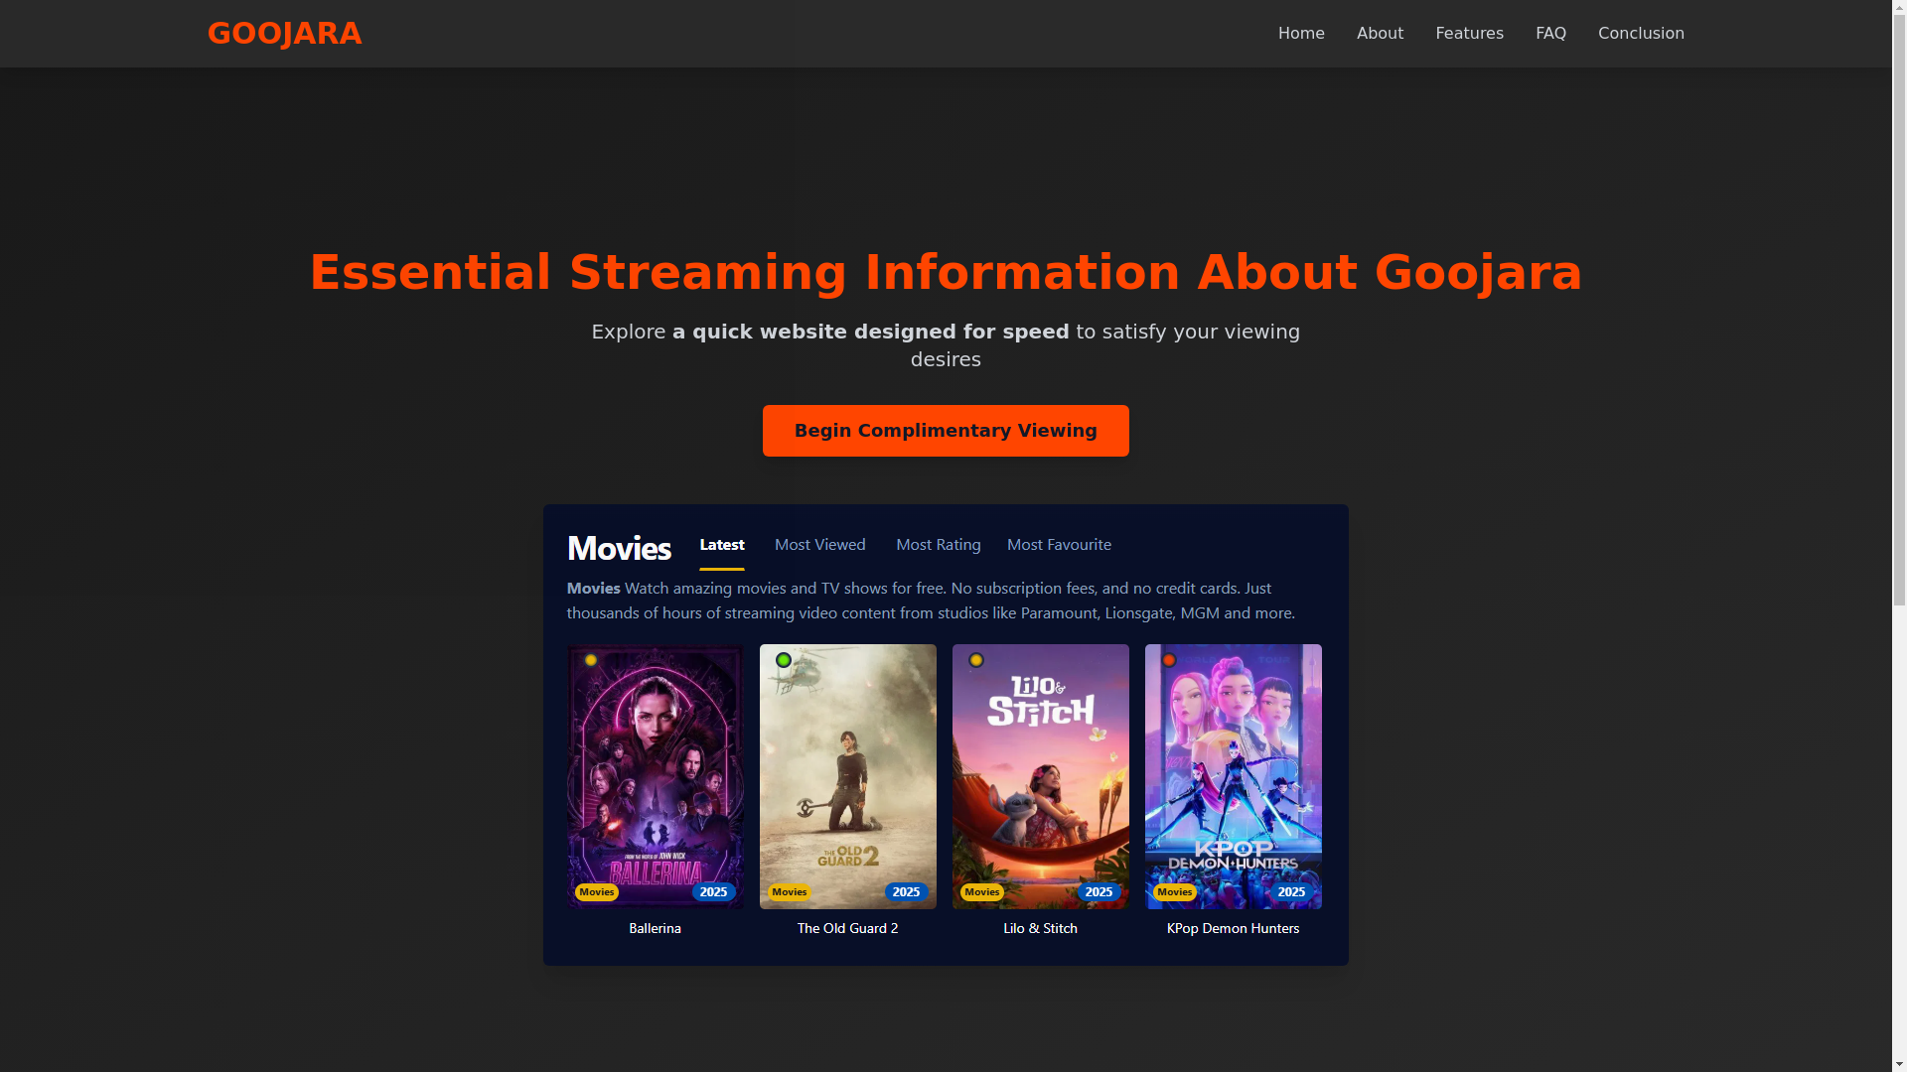Open the Home nav link
The height and width of the screenshot is (1072, 1907).
pyautogui.click(x=1301, y=34)
